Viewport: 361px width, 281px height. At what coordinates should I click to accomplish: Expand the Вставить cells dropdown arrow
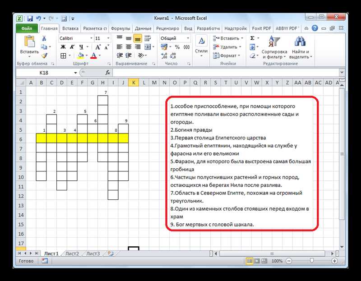[x=242, y=38]
